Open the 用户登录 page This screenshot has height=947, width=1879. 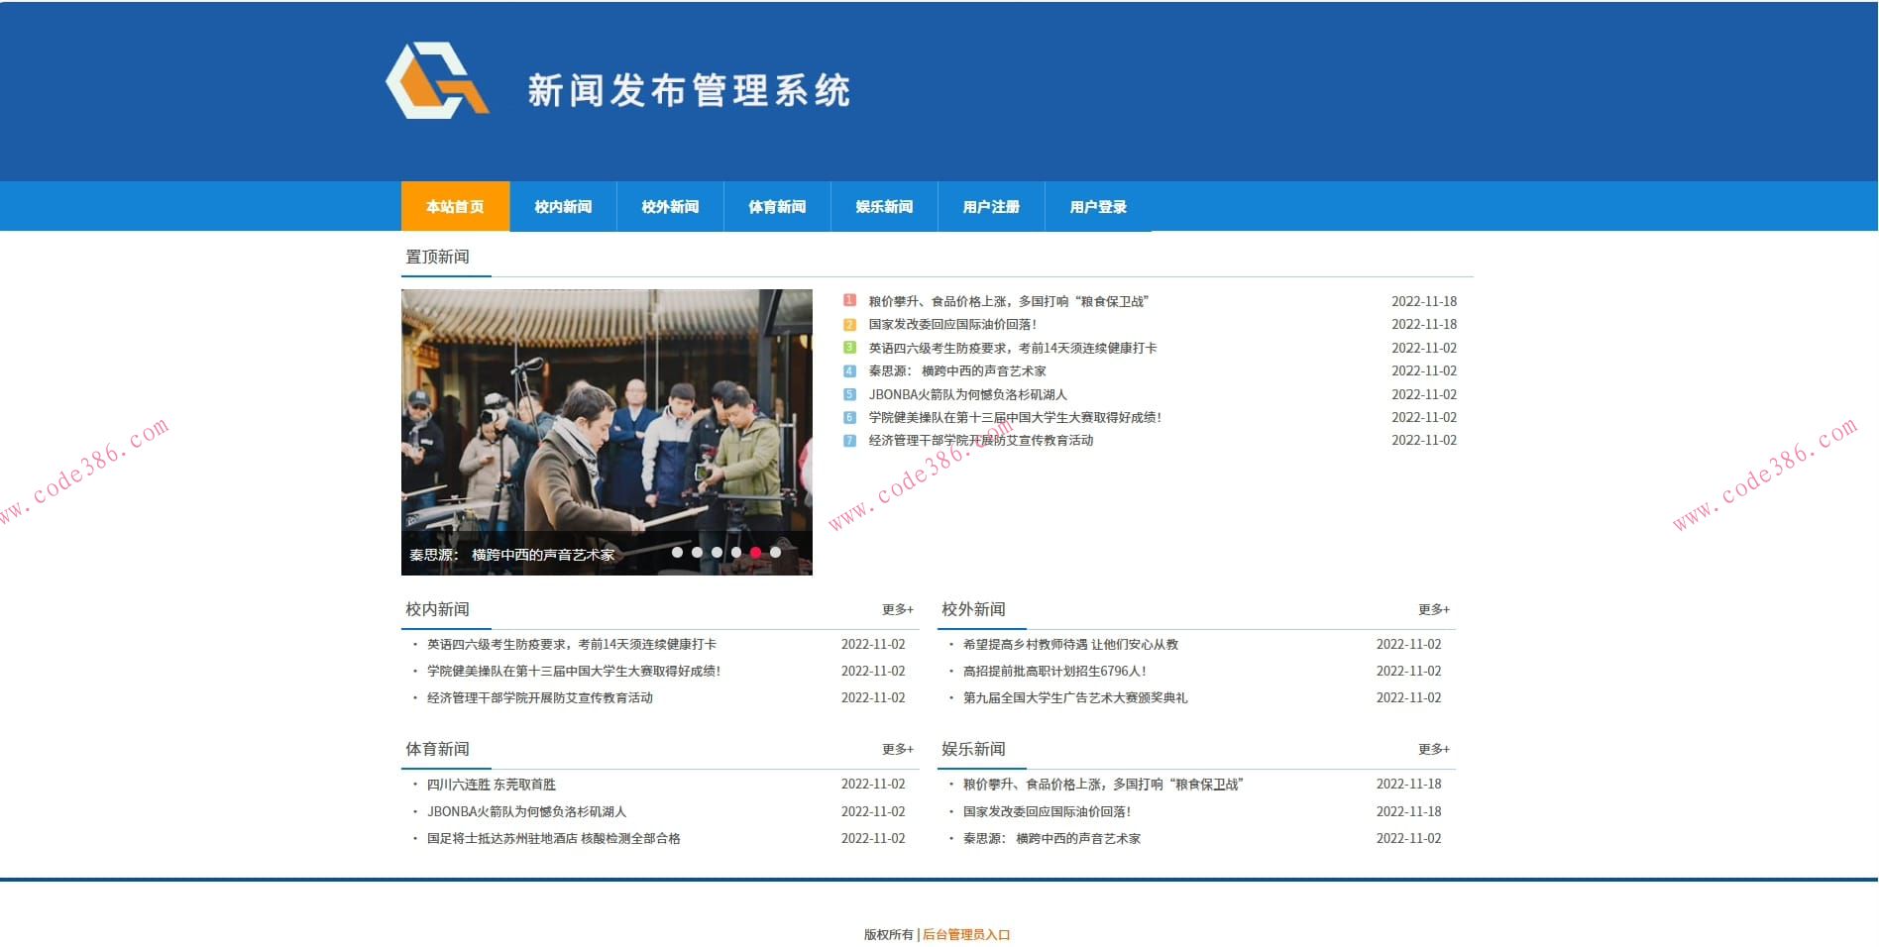[1097, 206]
